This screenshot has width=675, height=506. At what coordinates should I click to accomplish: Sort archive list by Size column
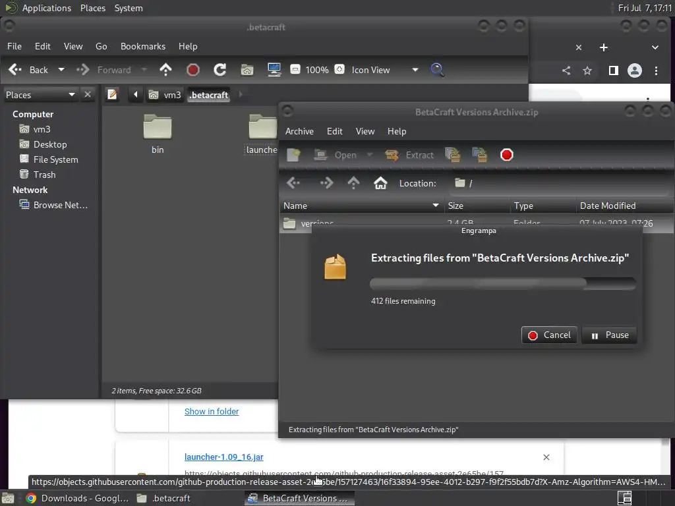477,206
